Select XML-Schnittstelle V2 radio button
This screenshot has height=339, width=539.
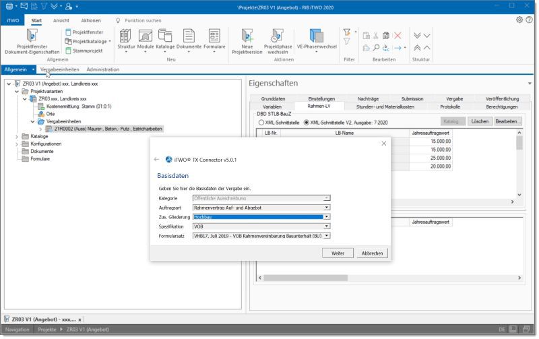307,123
